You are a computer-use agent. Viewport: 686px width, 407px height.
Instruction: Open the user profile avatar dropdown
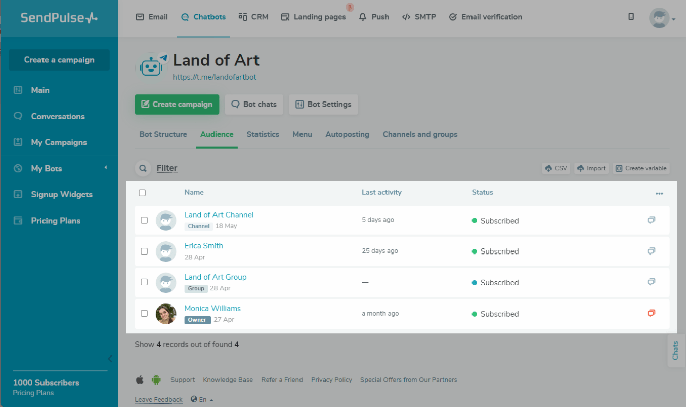tap(662, 18)
